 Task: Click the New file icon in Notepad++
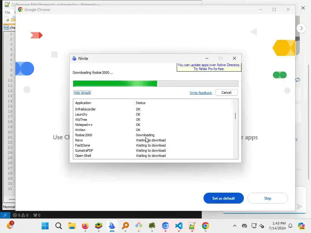(7, 19)
